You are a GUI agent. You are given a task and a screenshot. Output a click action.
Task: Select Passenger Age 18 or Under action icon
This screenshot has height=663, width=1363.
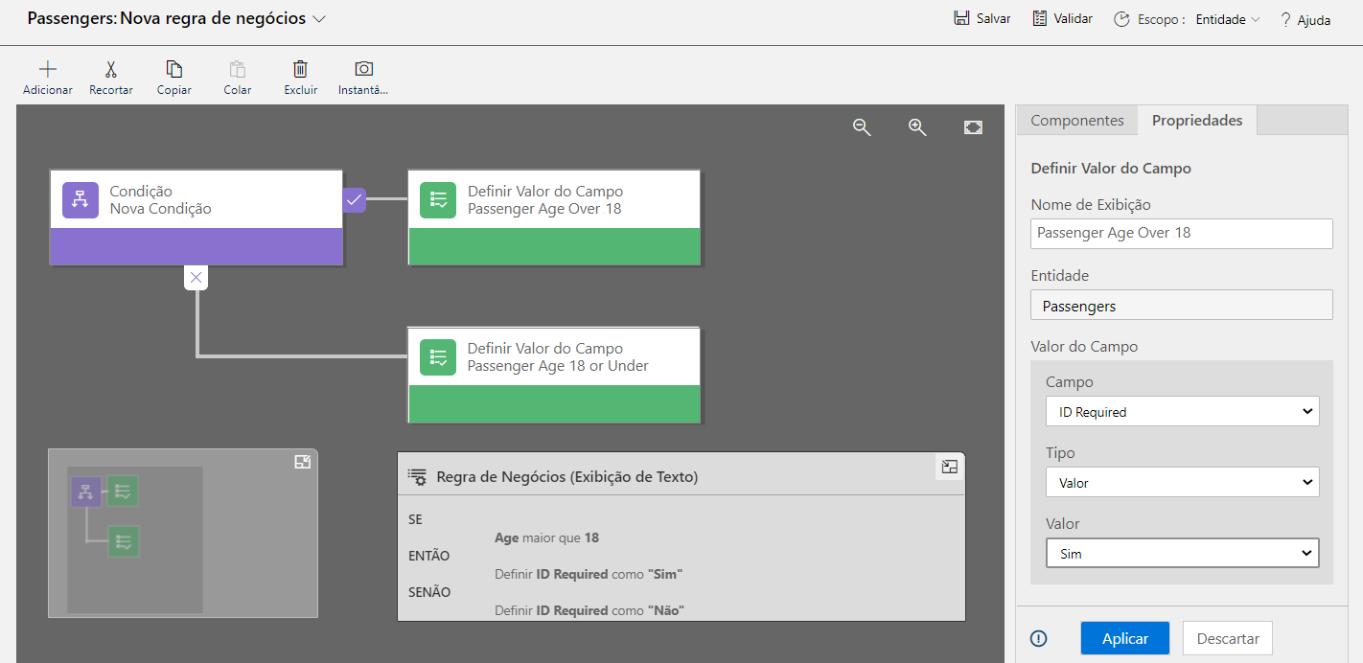click(x=438, y=356)
